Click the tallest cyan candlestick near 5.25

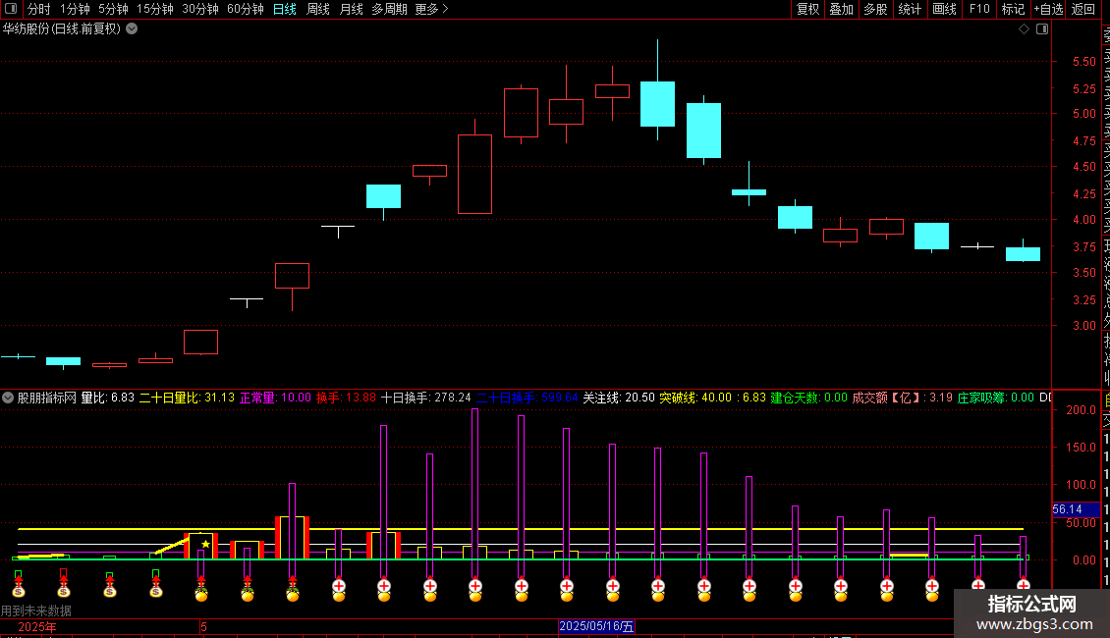tap(657, 104)
